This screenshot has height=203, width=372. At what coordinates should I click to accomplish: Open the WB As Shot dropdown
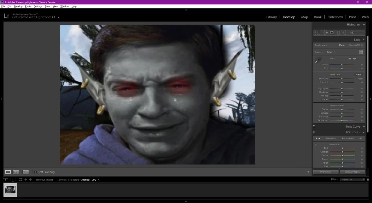click(353, 59)
